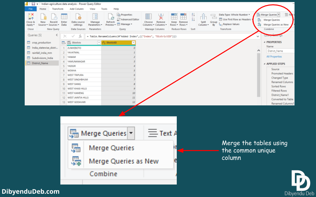Viewport: 316px width, 197px height.
Task: Click the ZUNHEBOTO cell
Action: 84,48
